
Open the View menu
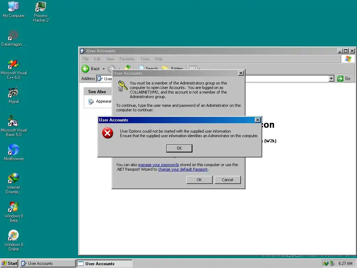[110, 59]
